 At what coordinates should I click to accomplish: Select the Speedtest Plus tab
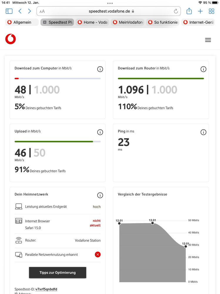(x=57, y=22)
